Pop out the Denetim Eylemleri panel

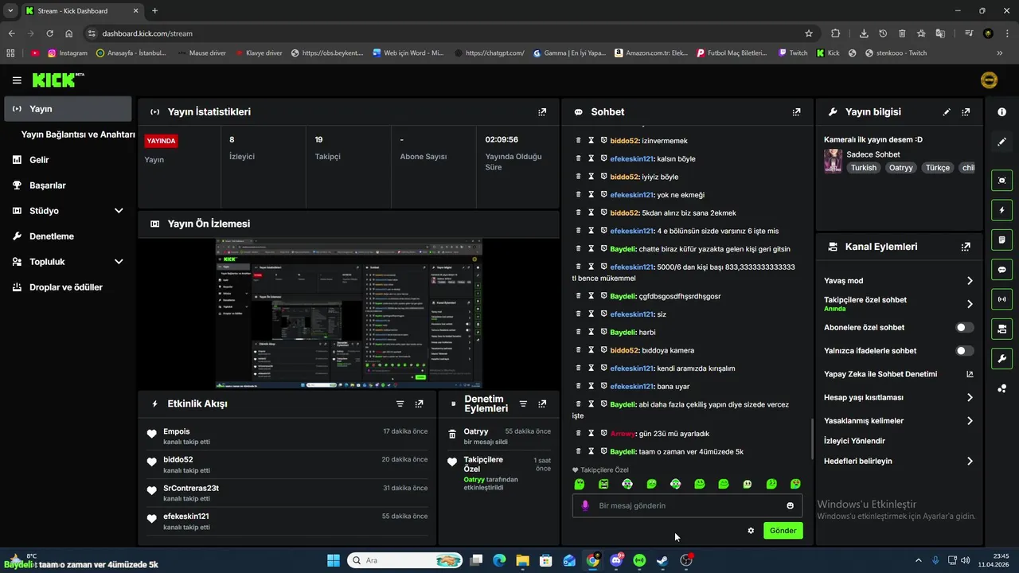coord(542,403)
